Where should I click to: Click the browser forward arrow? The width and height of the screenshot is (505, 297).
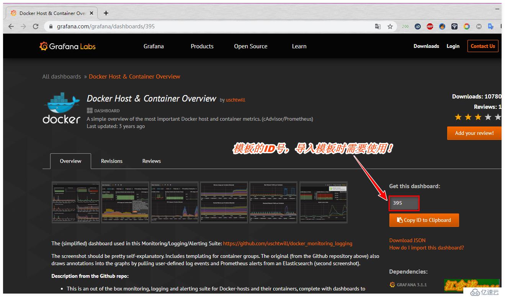click(23, 26)
